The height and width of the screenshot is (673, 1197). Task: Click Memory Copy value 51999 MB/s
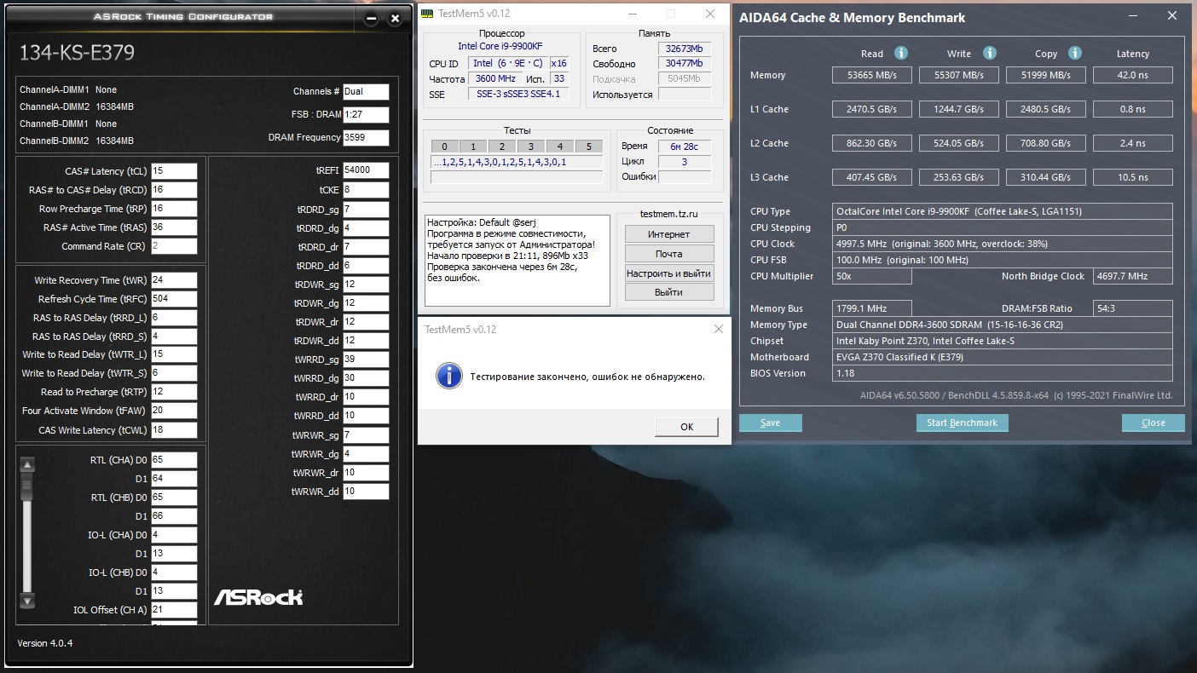pyautogui.click(x=1046, y=75)
